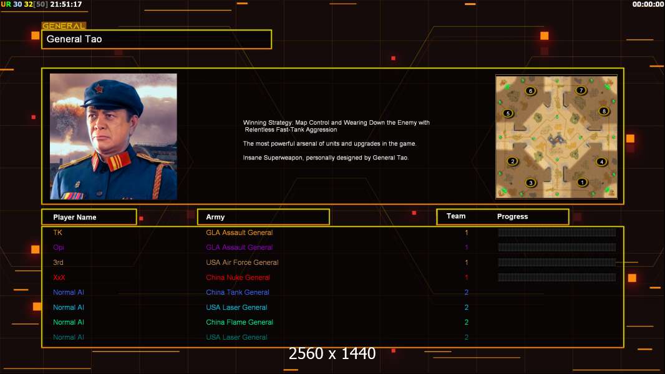The image size is (665, 374).
Task: Pick start position marker 5 on the map
Action: pos(508,113)
